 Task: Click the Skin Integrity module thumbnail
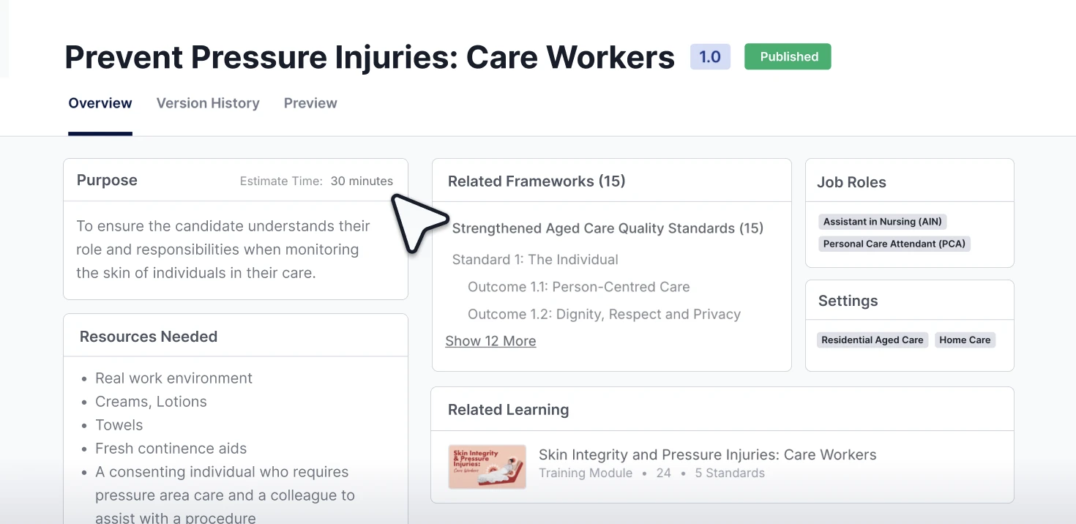[487, 466]
